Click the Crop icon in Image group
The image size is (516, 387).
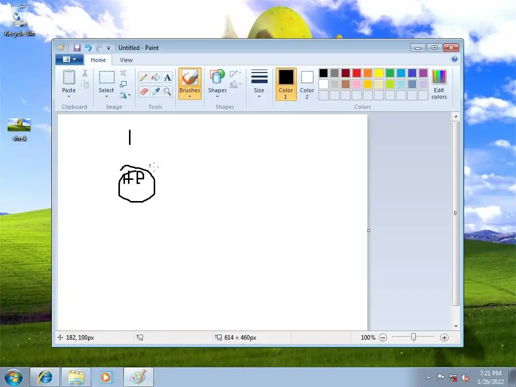(x=123, y=73)
